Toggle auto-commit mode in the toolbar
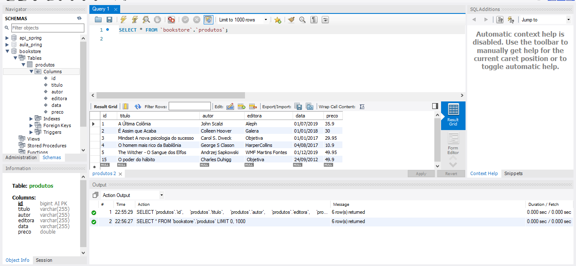576x266 pixels. [208, 19]
